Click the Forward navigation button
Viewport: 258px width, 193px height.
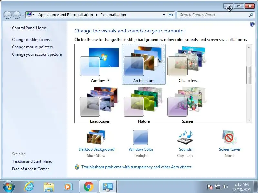tap(16, 15)
